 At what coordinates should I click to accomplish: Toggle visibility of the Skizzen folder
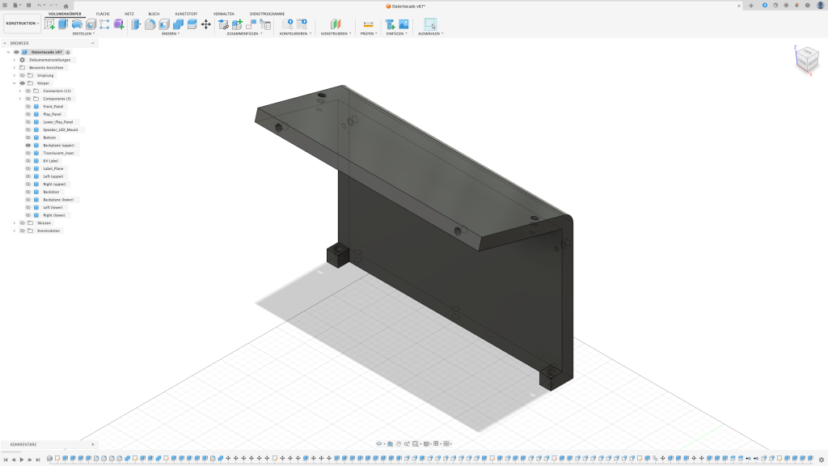coord(22,223)
